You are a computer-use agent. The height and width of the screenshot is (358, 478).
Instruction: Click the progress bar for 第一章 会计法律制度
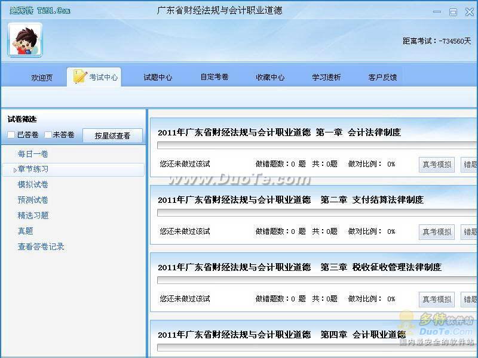coord(317,146)
